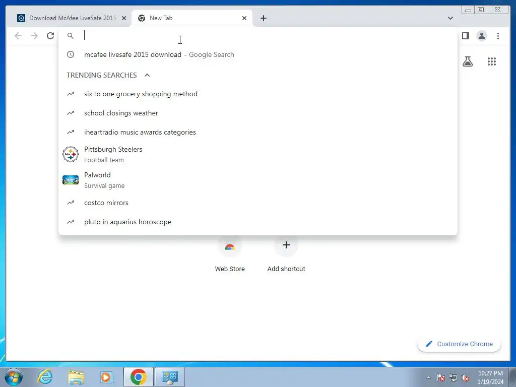Open the Google apps grid
The height and width of the screenshot is (387, 516).
tap(492, 61)
